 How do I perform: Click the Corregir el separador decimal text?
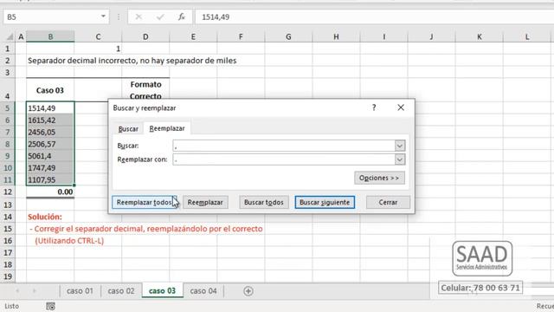pyautogui.click(x=146, y=229)
